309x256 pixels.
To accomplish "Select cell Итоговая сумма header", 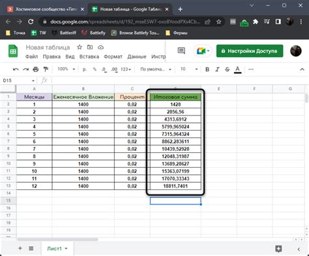I will point(175,97).
